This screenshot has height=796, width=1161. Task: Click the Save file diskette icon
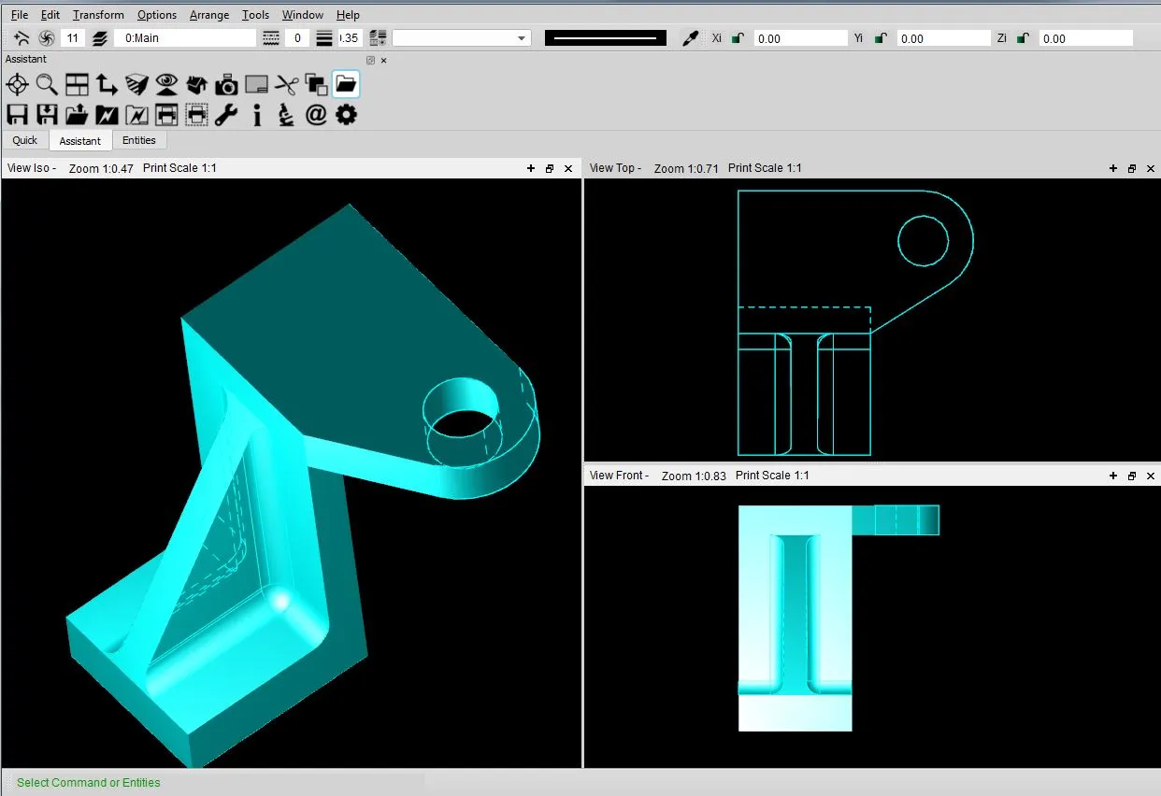pyautogui.click(x=17, y=114)
